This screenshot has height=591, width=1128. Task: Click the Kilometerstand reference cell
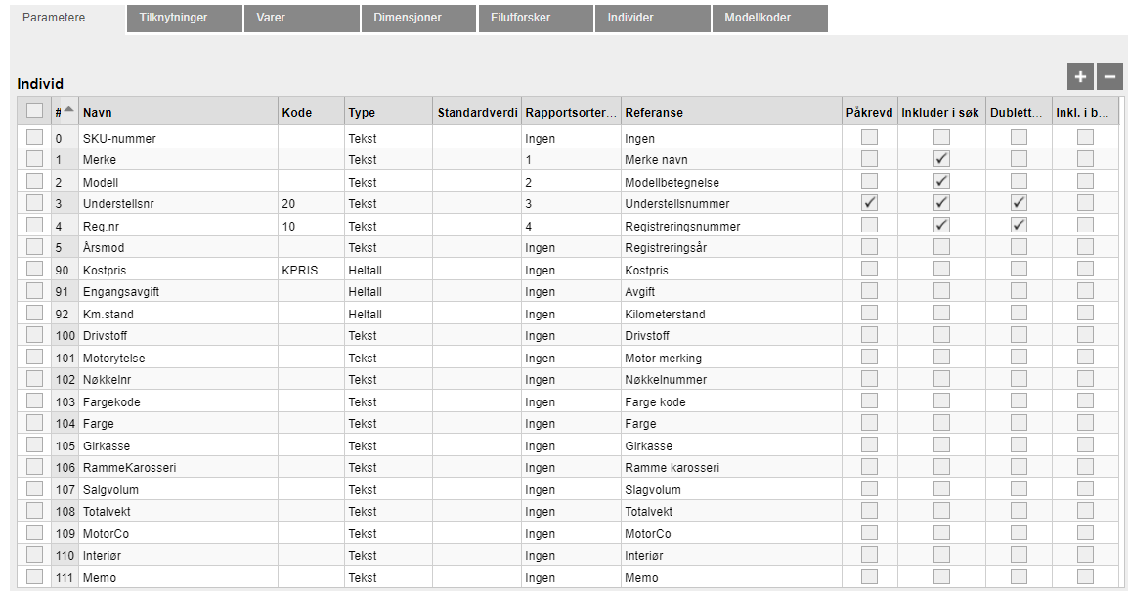(x=731, y=314)
